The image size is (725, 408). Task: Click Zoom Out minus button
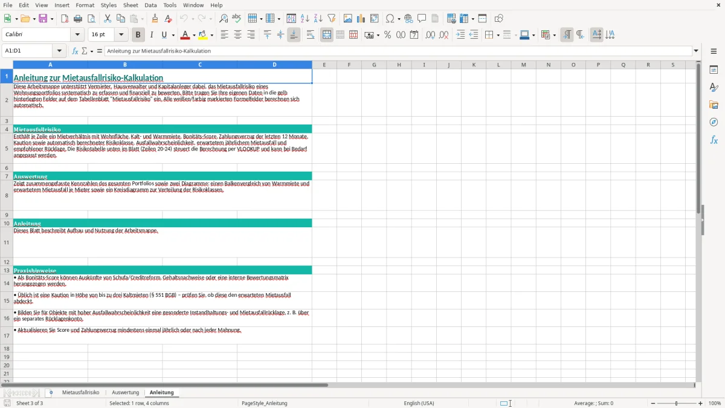point(652,403)
